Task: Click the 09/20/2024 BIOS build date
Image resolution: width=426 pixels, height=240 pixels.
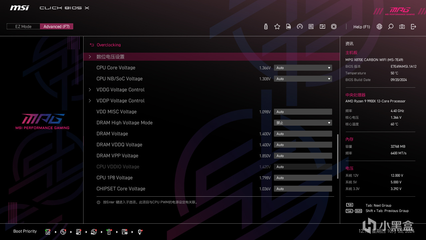Action: [399, 80]
